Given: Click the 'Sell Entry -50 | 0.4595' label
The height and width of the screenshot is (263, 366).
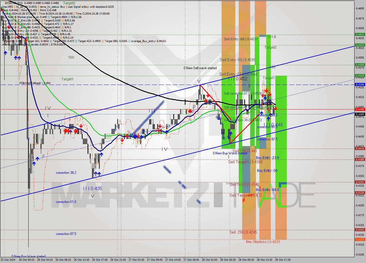Looking at the screenshot, I should 238,60.
